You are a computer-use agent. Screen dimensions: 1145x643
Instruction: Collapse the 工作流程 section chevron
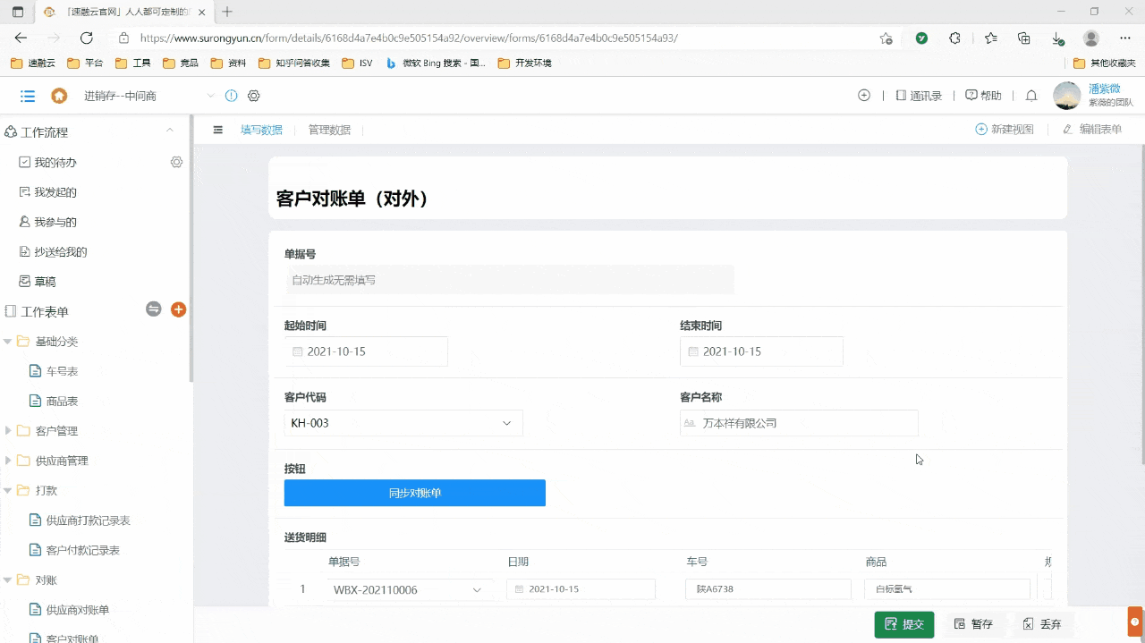(170, 131)
